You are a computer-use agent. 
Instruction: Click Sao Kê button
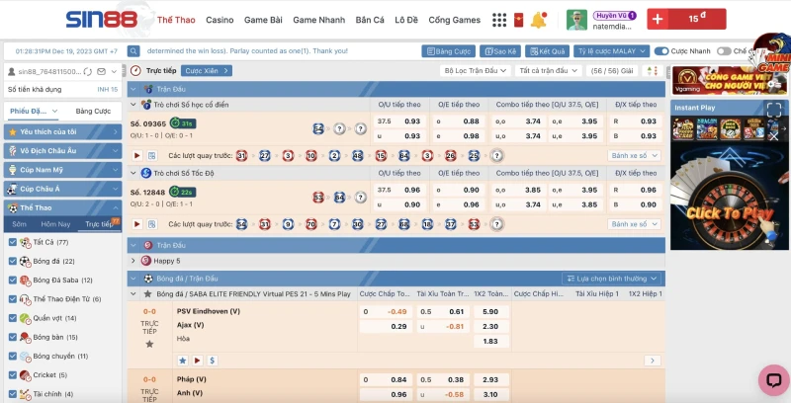click(500, 51)
